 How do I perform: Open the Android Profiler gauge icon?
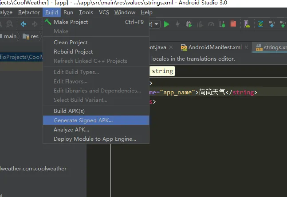pos(211,24)
